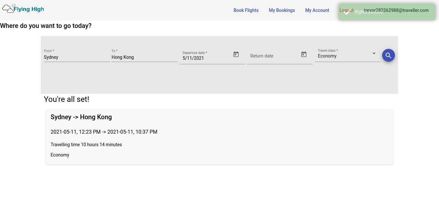Click the Logout link
The width and height of the screenshot is (439, 223).
point(346,10)
